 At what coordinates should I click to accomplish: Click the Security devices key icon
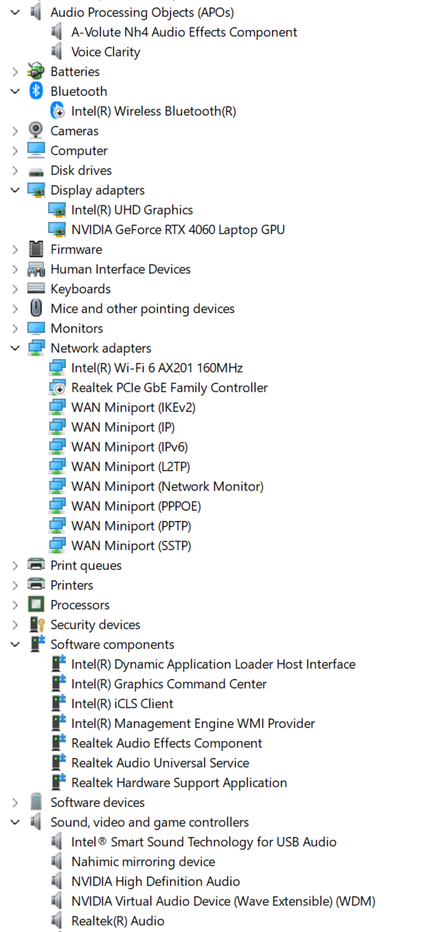(x=36, y=625)
